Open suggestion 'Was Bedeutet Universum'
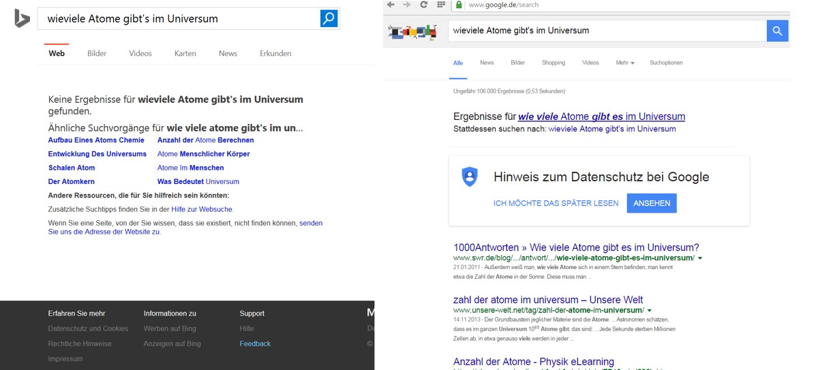The height and width of the screenshot is (370, 818). 198,182
